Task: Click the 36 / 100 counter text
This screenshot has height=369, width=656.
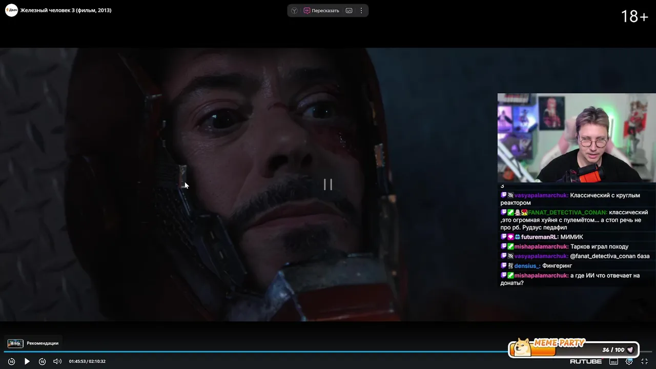Action: pos(613,350)
